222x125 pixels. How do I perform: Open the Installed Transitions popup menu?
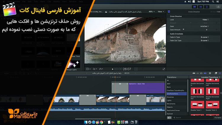[211, 77]
